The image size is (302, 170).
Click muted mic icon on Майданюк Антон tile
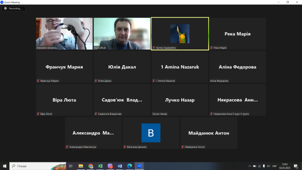(183, 147)
